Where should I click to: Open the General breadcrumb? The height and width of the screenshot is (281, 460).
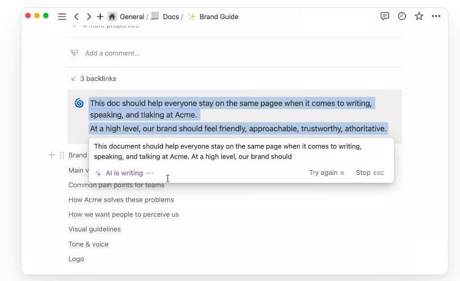point(131,16)
